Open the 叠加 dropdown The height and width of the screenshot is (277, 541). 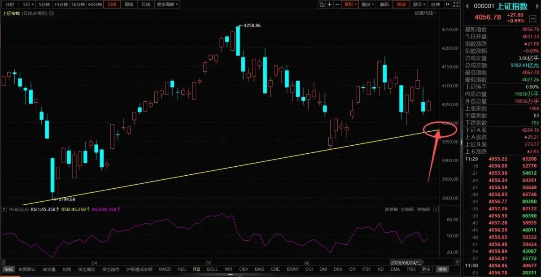(x=368, y=4)
